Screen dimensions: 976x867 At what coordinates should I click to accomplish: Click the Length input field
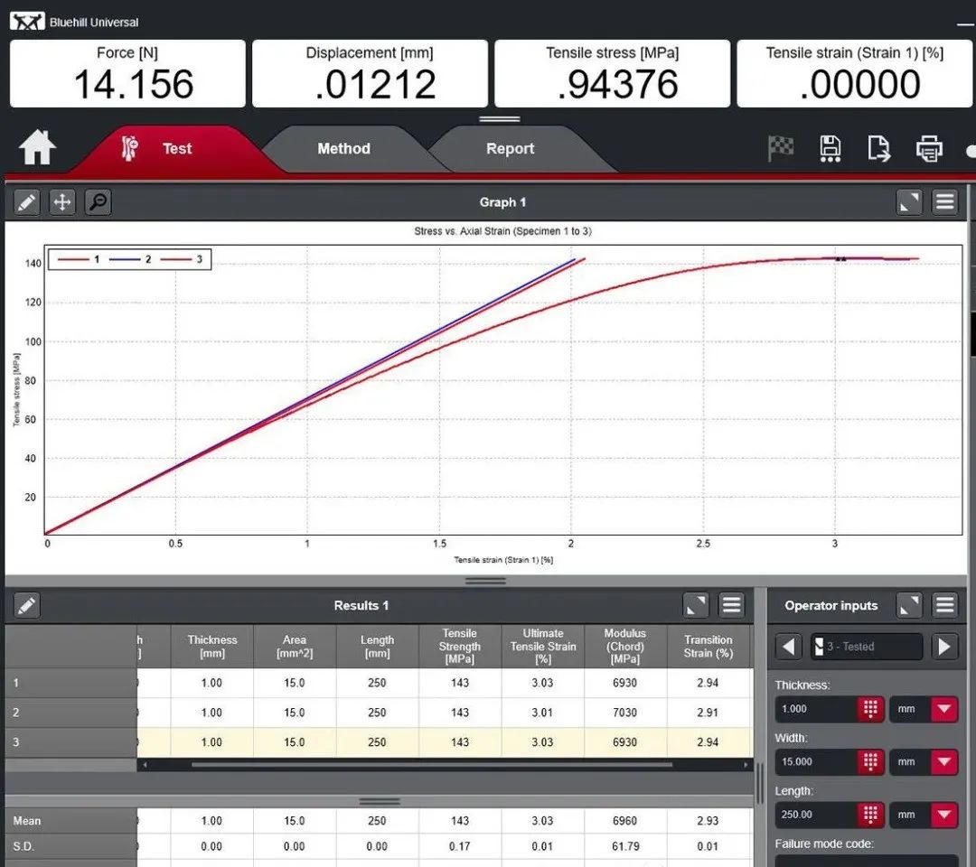(815, 815)
